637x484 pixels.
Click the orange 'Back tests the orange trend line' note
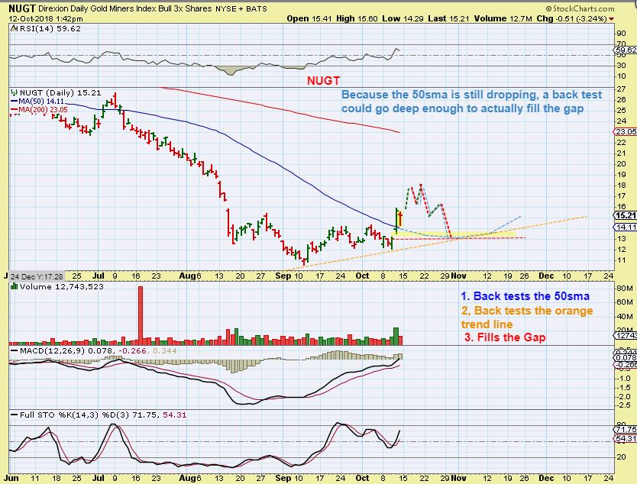coord(527,317)
